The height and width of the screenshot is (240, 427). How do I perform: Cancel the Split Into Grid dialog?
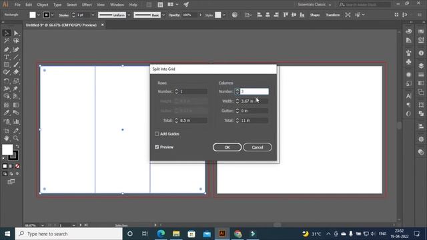pos(258,147)
